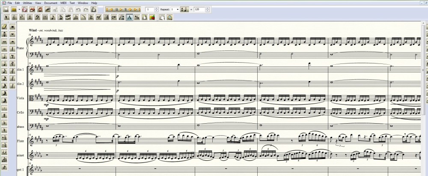Open the tempo note-value selector
The image size is (428, 176).
pos(184,9)
